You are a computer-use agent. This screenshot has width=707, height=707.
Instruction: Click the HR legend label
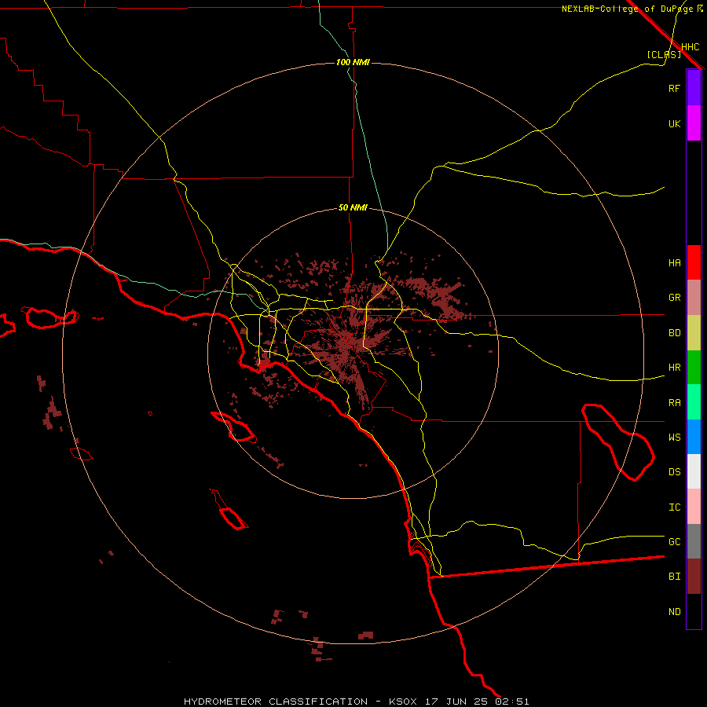[675, 368]
